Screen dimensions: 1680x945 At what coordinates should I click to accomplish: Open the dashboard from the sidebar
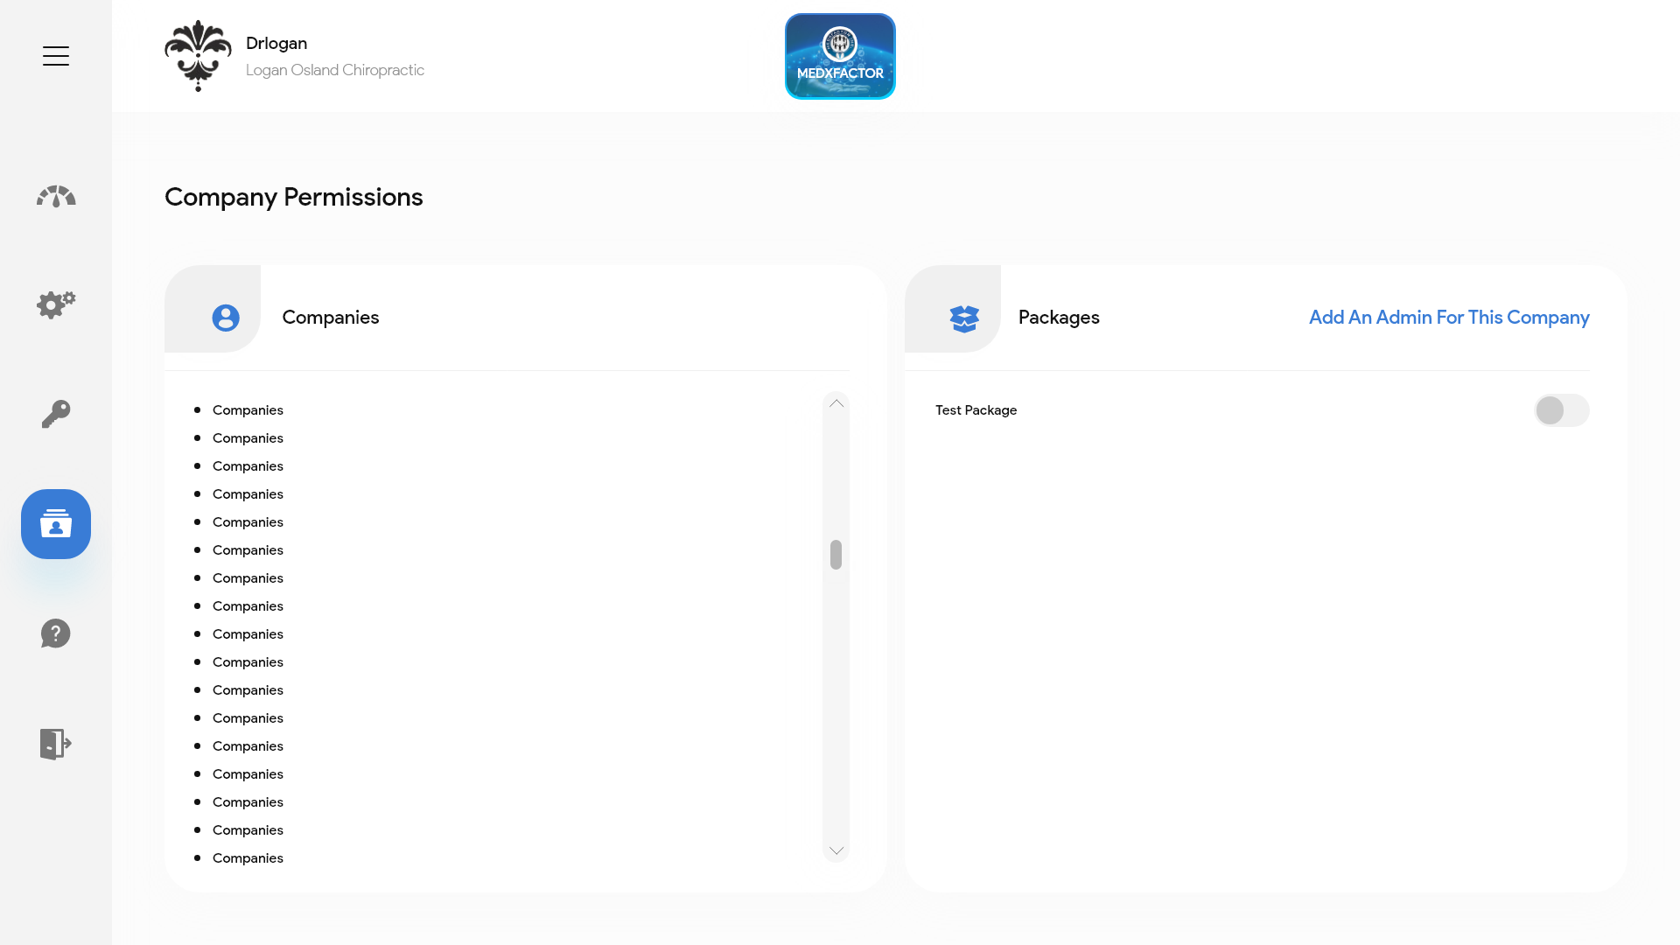[55, 196]
